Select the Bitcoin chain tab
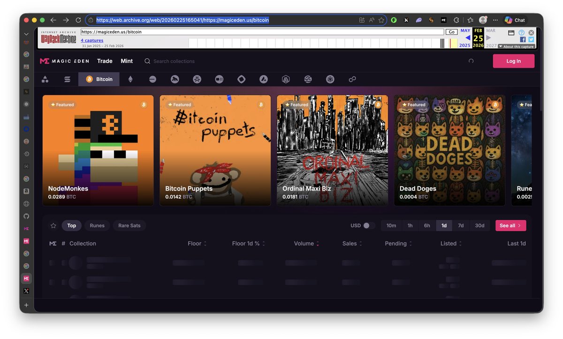The width and height of the screenshot is (563, 339). (x=99, y=79)
